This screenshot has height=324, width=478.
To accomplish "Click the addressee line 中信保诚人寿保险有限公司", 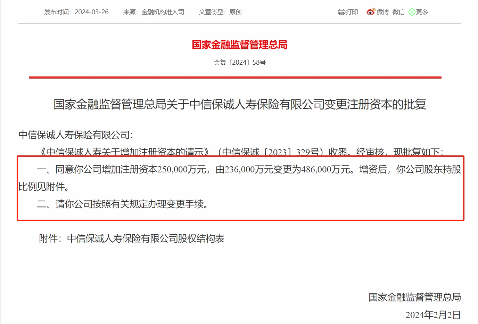I will pos(76,135).
